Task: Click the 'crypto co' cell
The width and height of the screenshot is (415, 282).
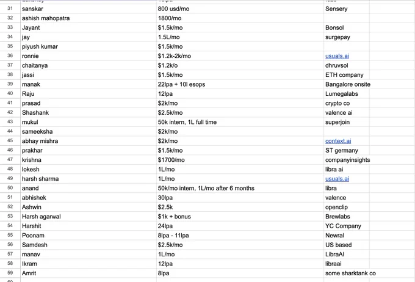Action: pos(347,103)
